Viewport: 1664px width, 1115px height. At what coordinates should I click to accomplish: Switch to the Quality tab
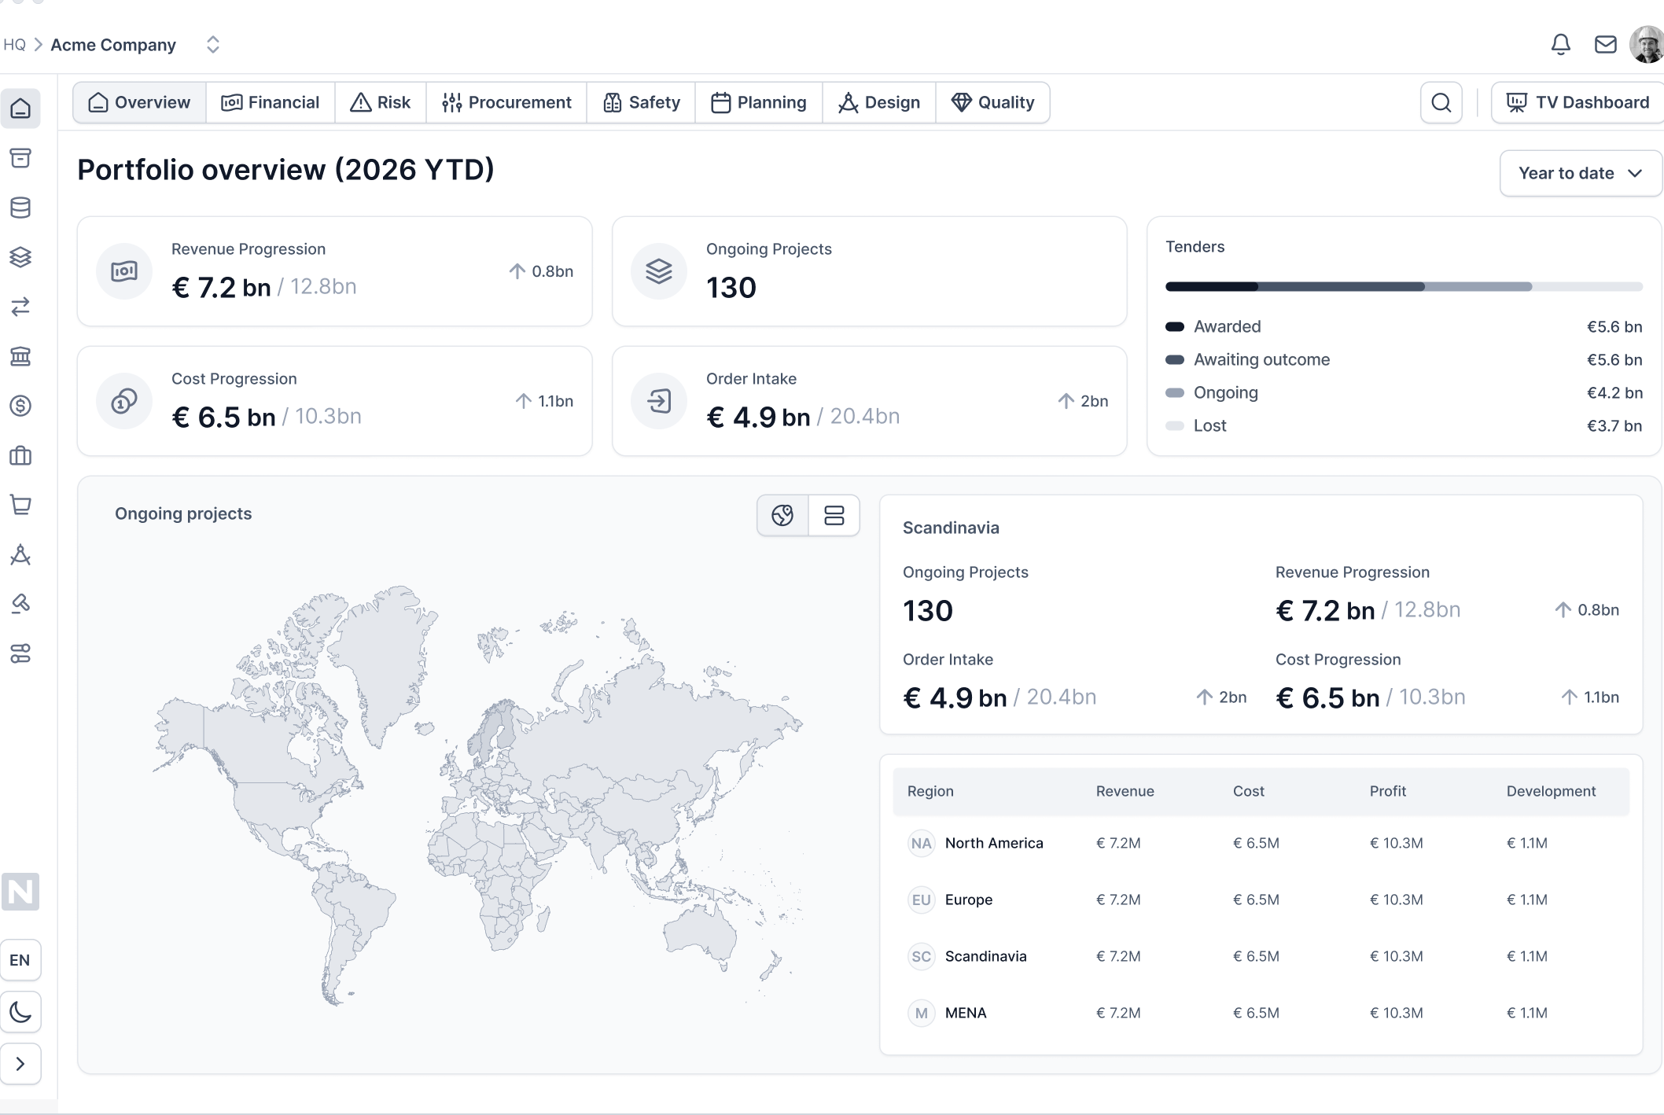992,103
